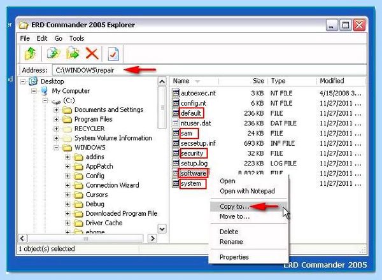This screenshot has width=382, height=280.
Task: Click the config.nt file icon
Action: click(x=176, y=102)
